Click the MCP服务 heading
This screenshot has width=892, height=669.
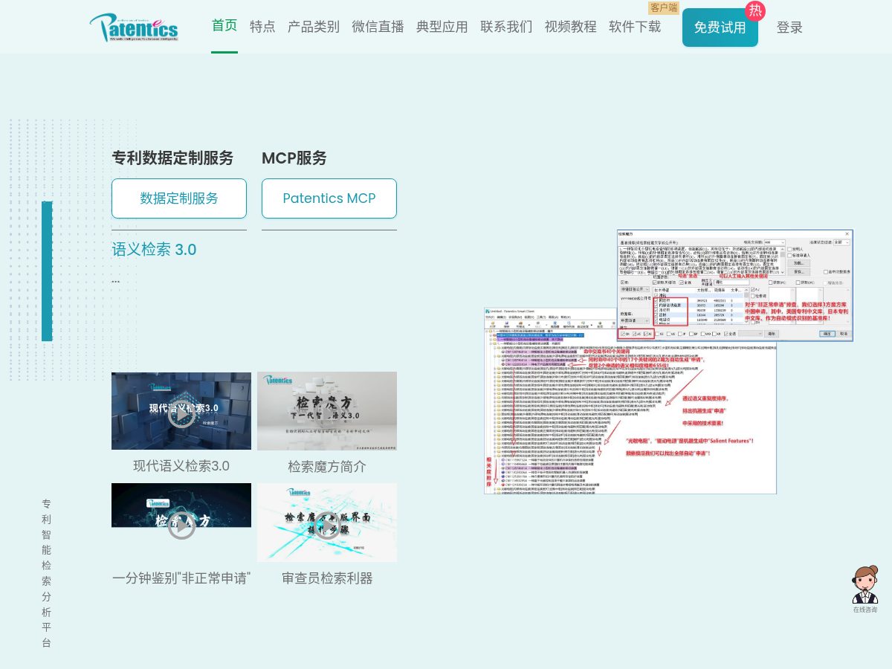click(x=294, y=158)
